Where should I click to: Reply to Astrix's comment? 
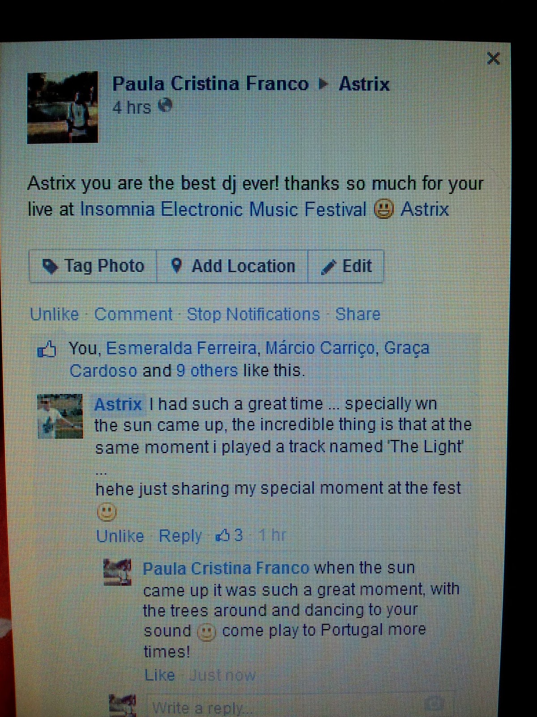(x=180, y=536)
